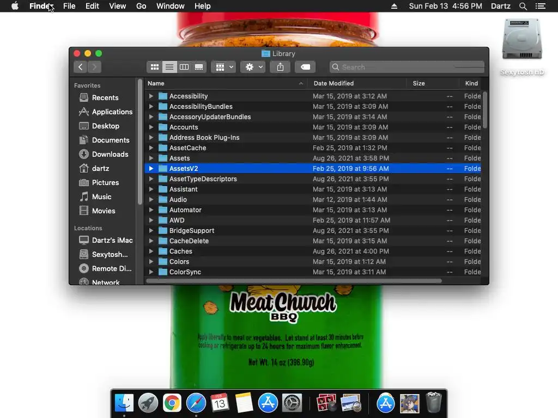Switch Finder to gallery view
The image size is (558, 418).
(x=199, y=67)
